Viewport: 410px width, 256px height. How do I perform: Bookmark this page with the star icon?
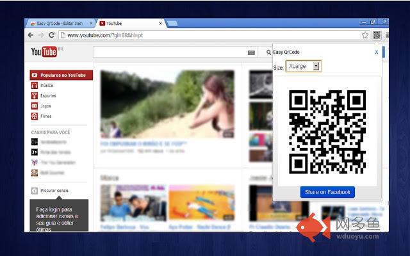tap(365, 35)
